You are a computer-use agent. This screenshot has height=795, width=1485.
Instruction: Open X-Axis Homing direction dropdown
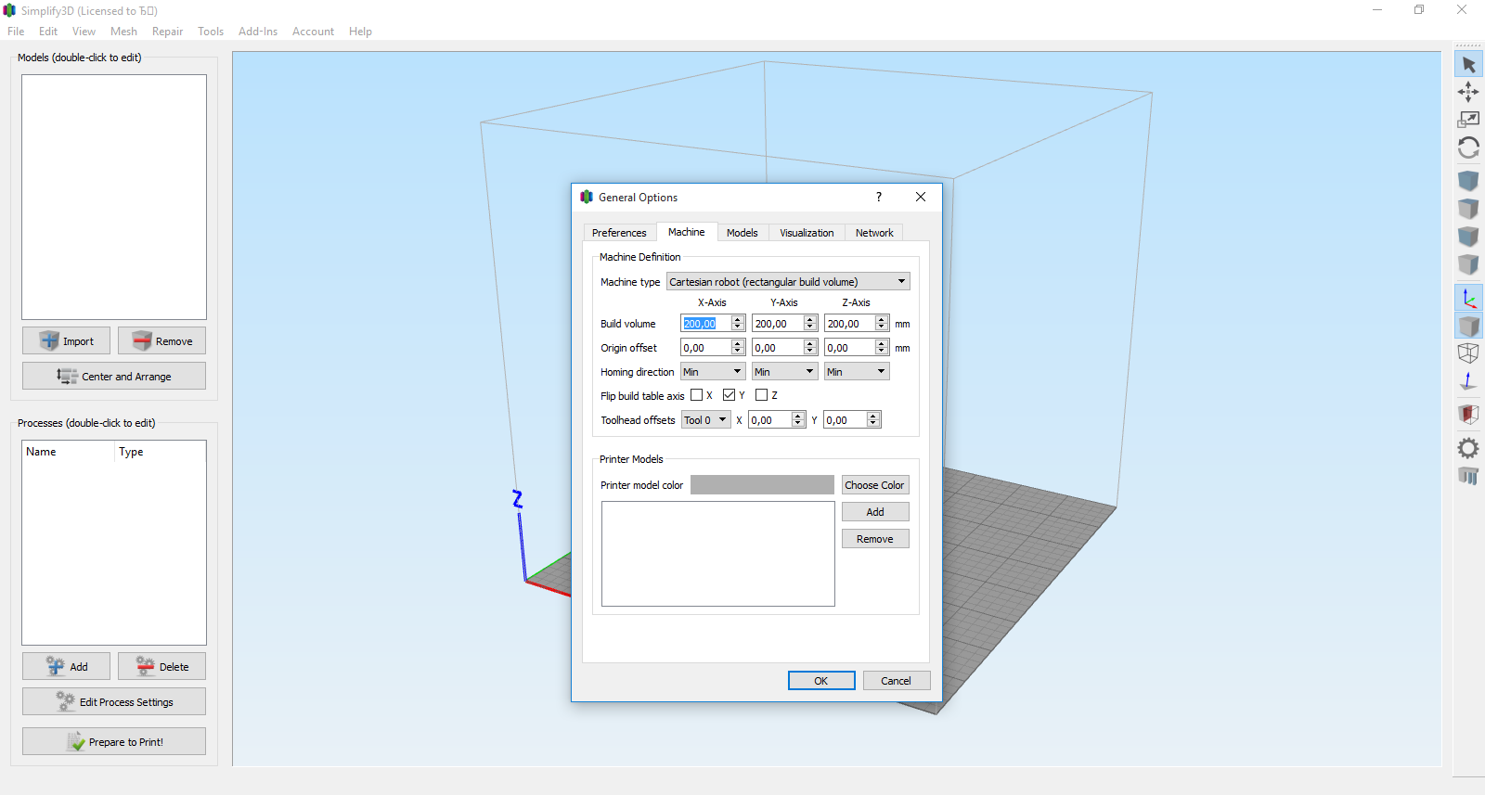713,371
